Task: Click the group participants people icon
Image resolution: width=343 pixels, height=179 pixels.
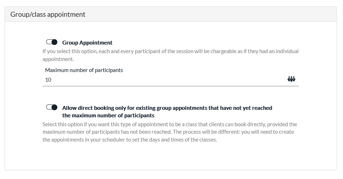Action: [x=291, y=79]
